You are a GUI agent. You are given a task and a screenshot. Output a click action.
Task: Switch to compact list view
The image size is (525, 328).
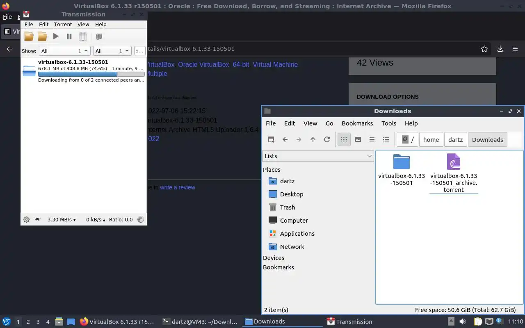coord(372,139)
